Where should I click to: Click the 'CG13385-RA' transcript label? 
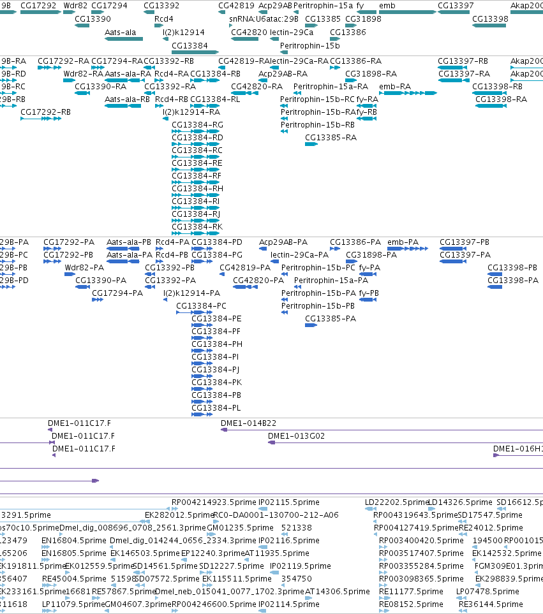pos(331,138)
